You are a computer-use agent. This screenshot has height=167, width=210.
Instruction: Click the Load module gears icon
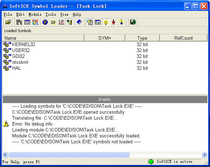(x=19, y=22)
